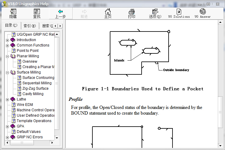
Task: Click the contents tree down scroll arrow
Action: point(57,138)
